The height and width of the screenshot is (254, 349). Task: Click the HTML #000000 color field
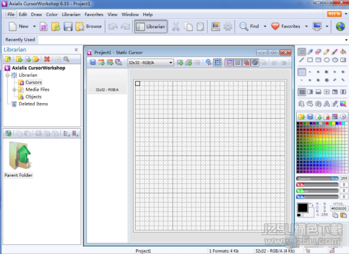[339, 208]
